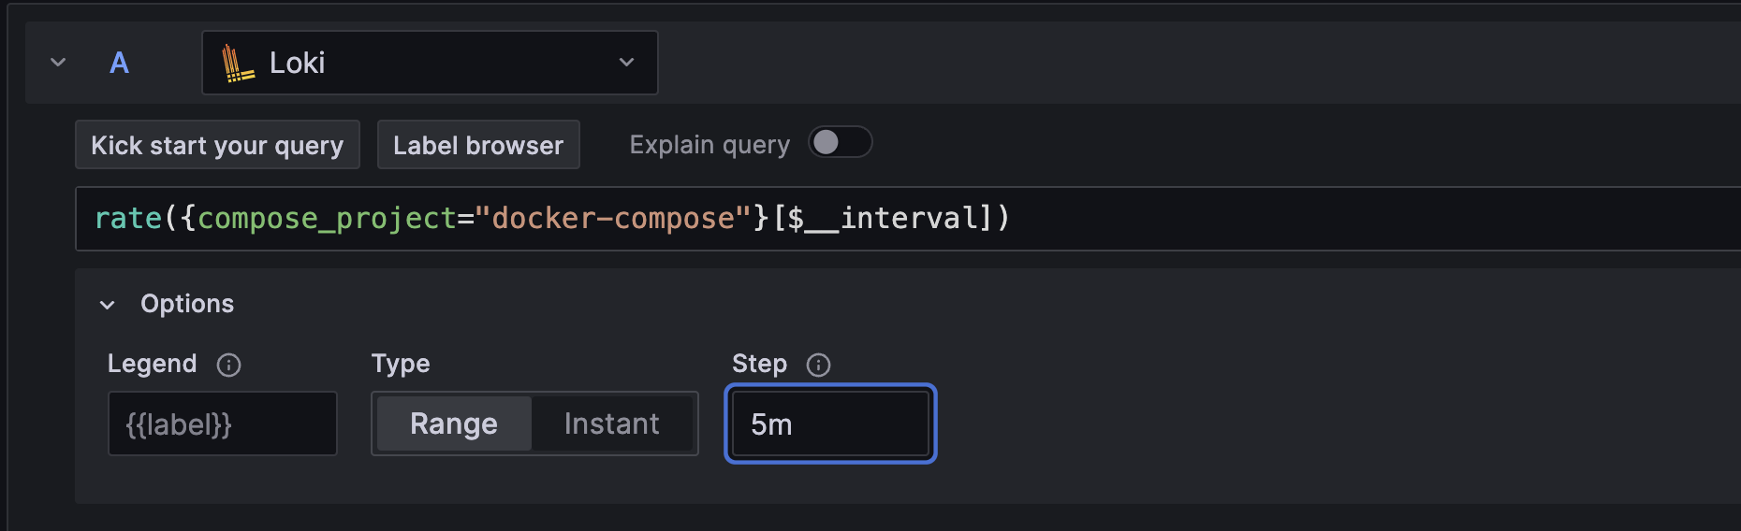Image resolution: width=1741 pixels, height=531 pixels.
Task: Enable the Explain query switch
Action: click(x=840, y=143)
